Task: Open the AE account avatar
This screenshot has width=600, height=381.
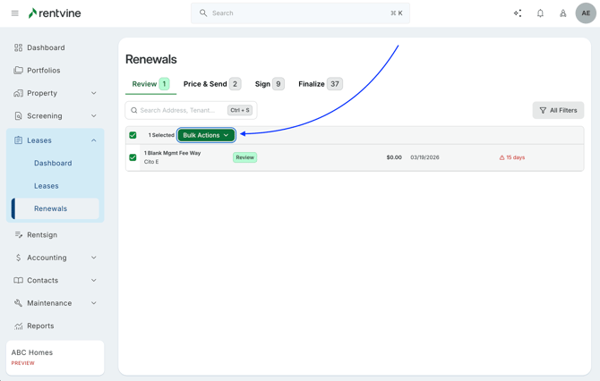Action: click(586, 13)
